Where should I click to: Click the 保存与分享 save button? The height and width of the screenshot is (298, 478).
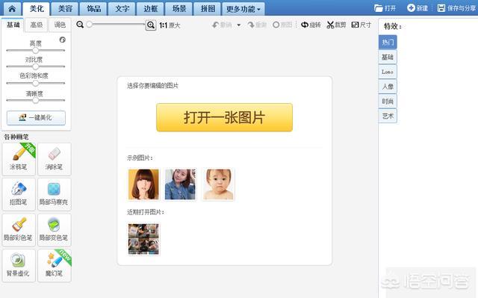[456, 8]
